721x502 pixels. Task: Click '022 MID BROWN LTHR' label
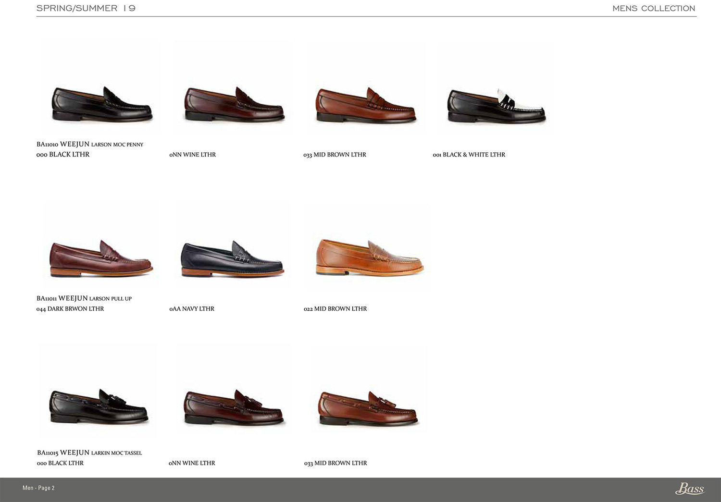pos(336,309)
